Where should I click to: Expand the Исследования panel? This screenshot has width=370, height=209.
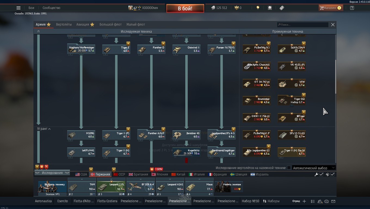pyautogui.click(x=52, y=173)
